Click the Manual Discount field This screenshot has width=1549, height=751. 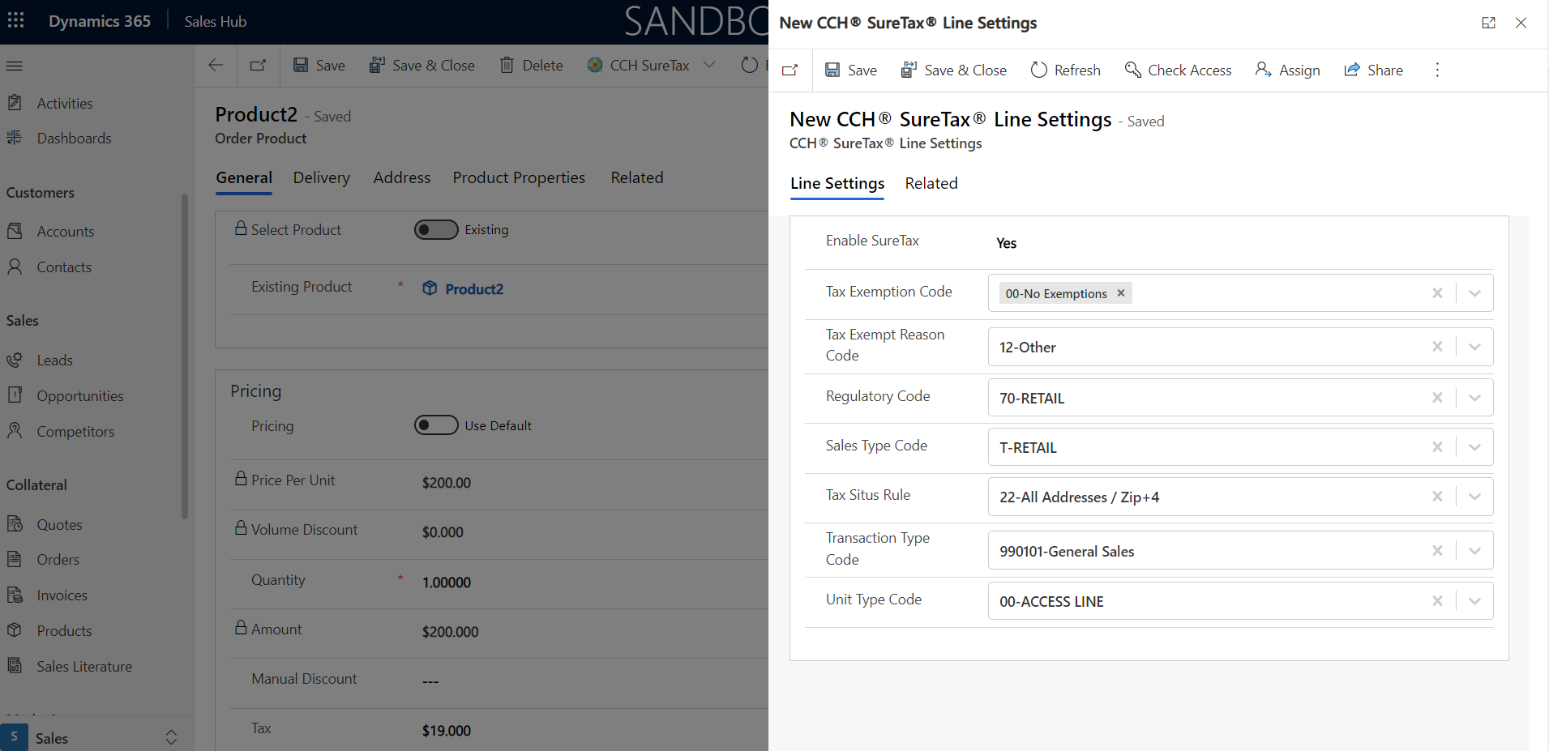(x=430, y=681)
